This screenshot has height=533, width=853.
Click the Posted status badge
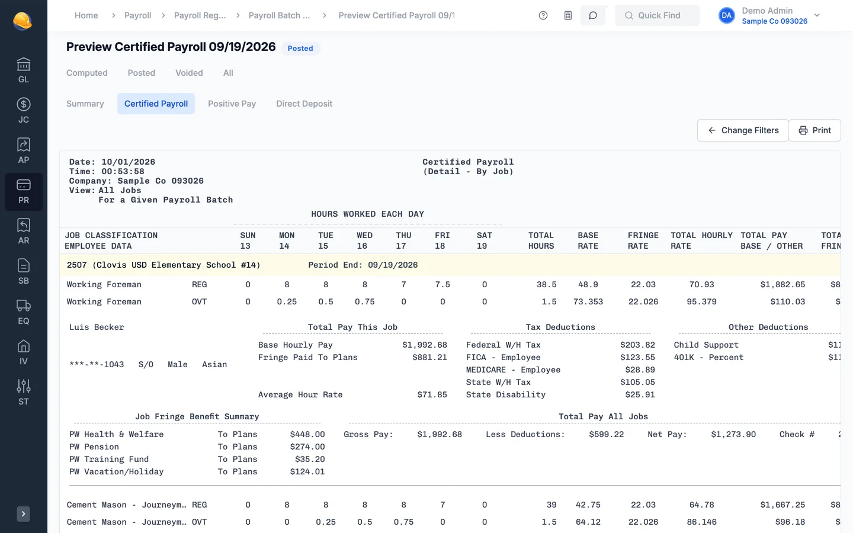300,49
